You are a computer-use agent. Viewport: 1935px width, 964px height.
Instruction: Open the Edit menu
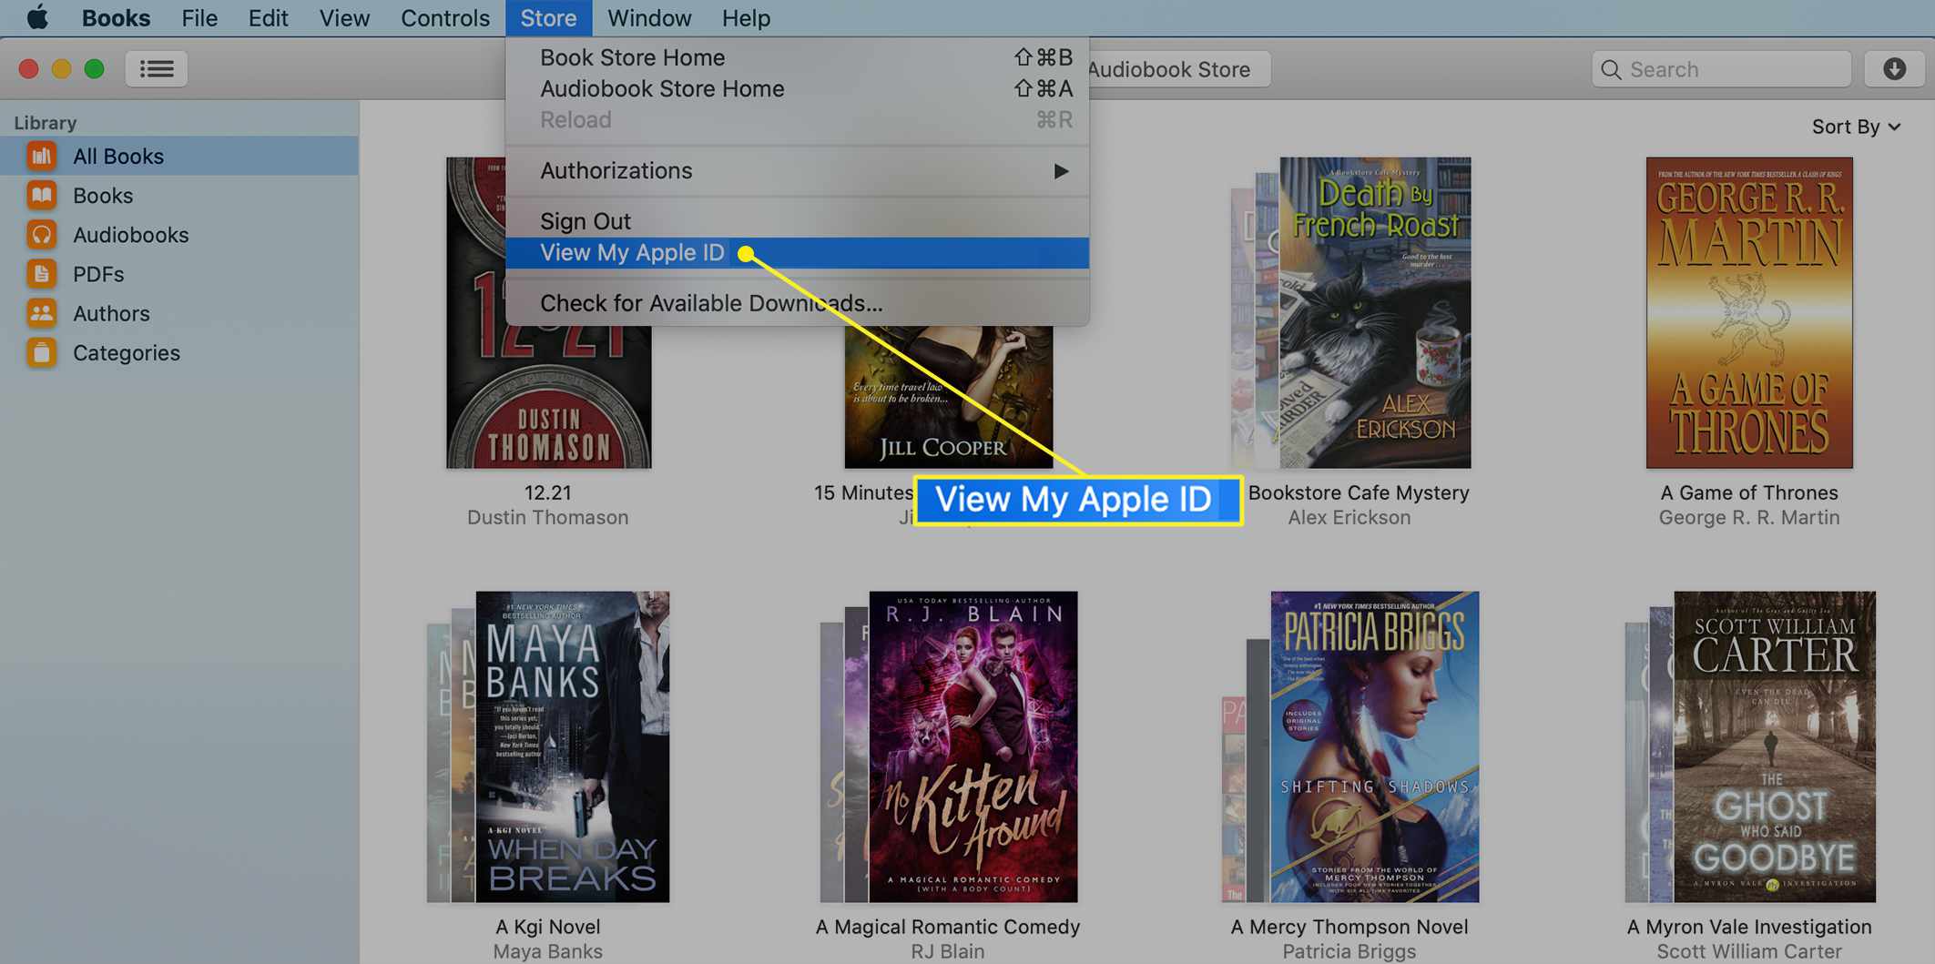(x=268, y=17)
